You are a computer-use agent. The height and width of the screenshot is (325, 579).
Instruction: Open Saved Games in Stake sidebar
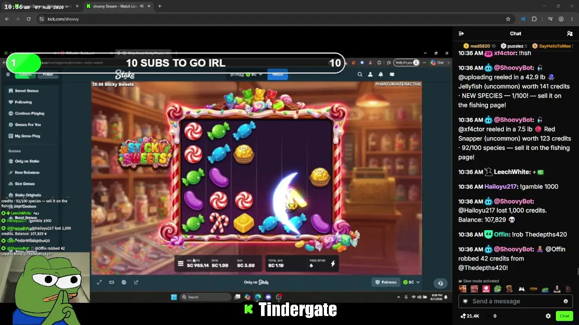coord(27,91)
